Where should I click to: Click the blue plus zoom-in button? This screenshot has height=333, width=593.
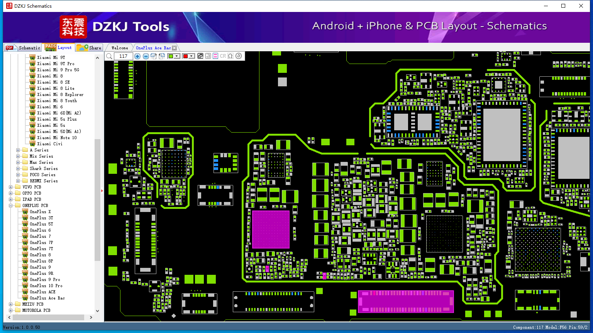[x=137, y=56]
